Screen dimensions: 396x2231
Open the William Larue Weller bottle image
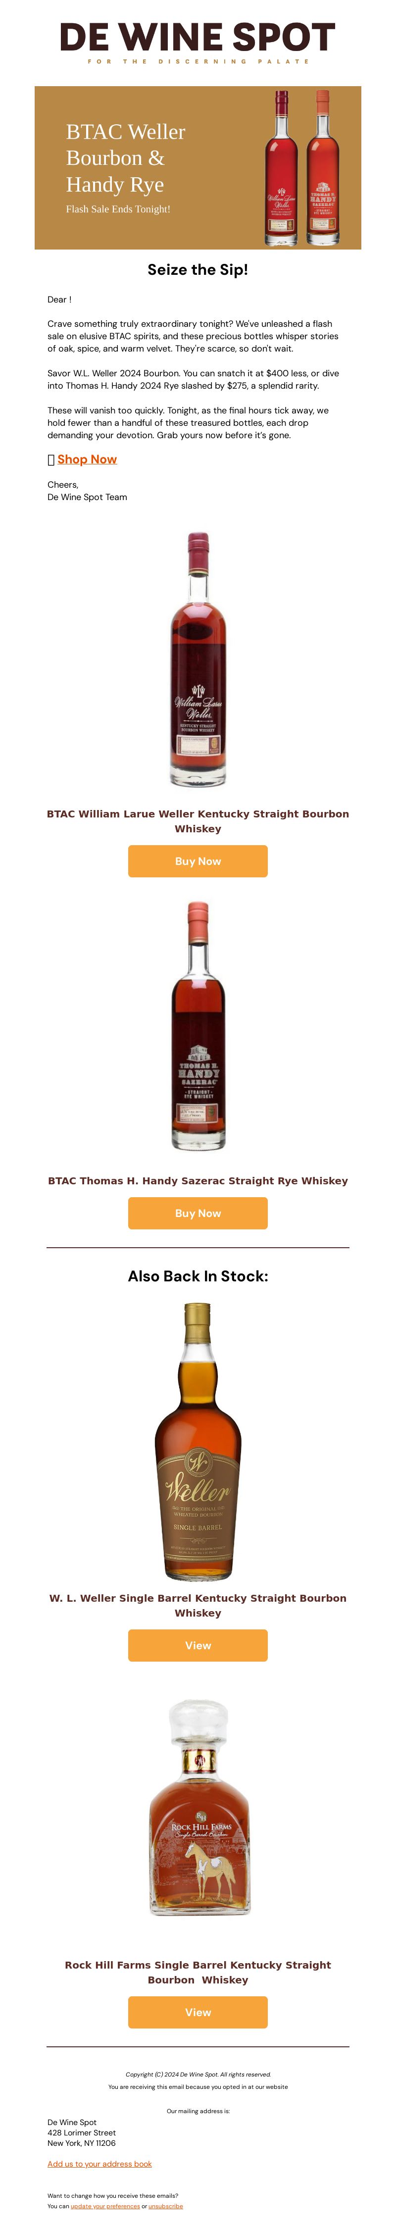198,659
